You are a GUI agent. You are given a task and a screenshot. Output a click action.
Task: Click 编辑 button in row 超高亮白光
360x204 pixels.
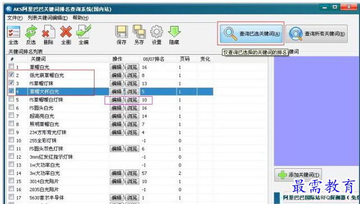tap(117, 116)
